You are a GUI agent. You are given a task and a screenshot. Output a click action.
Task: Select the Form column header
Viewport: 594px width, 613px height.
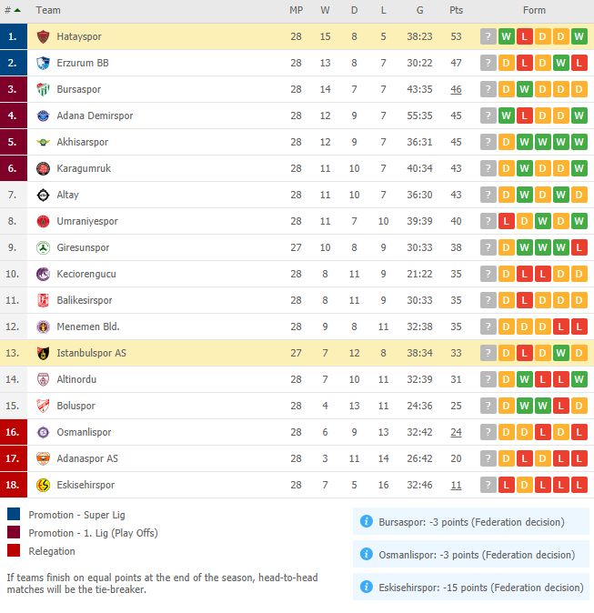(x=534, y=11)
